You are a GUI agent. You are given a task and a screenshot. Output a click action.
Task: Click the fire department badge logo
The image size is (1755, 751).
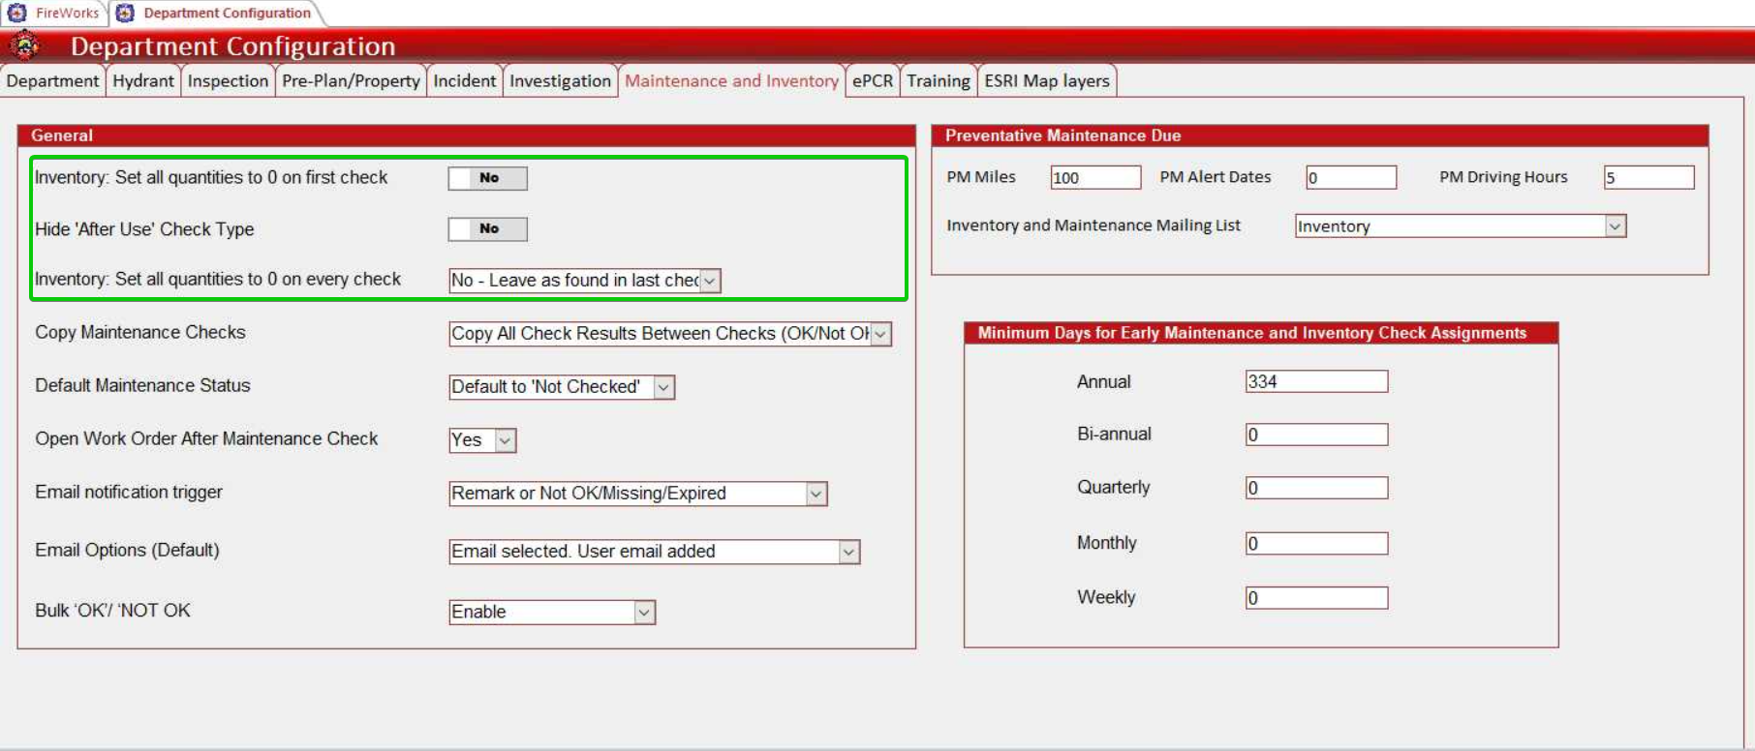tap(25, 45)
